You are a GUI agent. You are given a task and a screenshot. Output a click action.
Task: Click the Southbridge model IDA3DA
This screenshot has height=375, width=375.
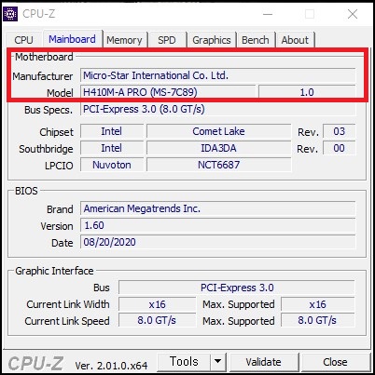[x=218, y=148]
